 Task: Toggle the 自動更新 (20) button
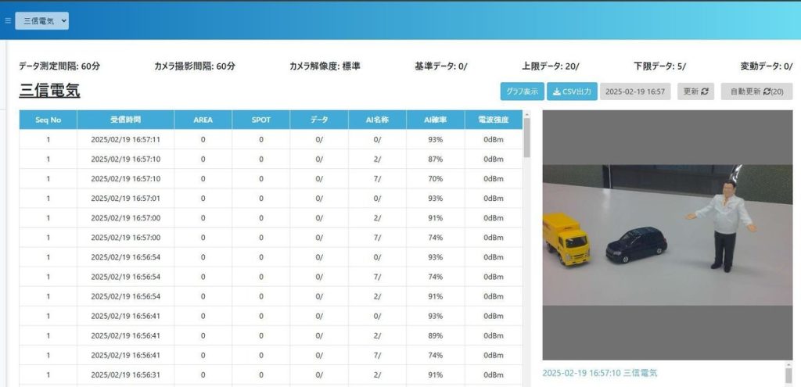(x=756, y=91)
